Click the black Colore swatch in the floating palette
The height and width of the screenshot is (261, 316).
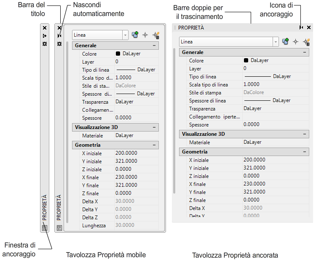coord(118,54)
